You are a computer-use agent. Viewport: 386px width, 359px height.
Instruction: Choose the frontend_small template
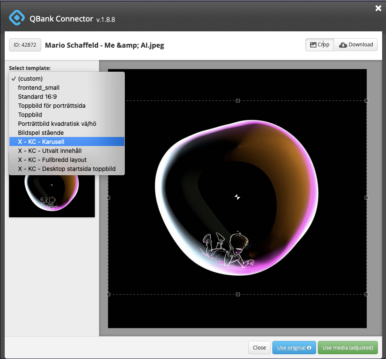click(67, 88)
